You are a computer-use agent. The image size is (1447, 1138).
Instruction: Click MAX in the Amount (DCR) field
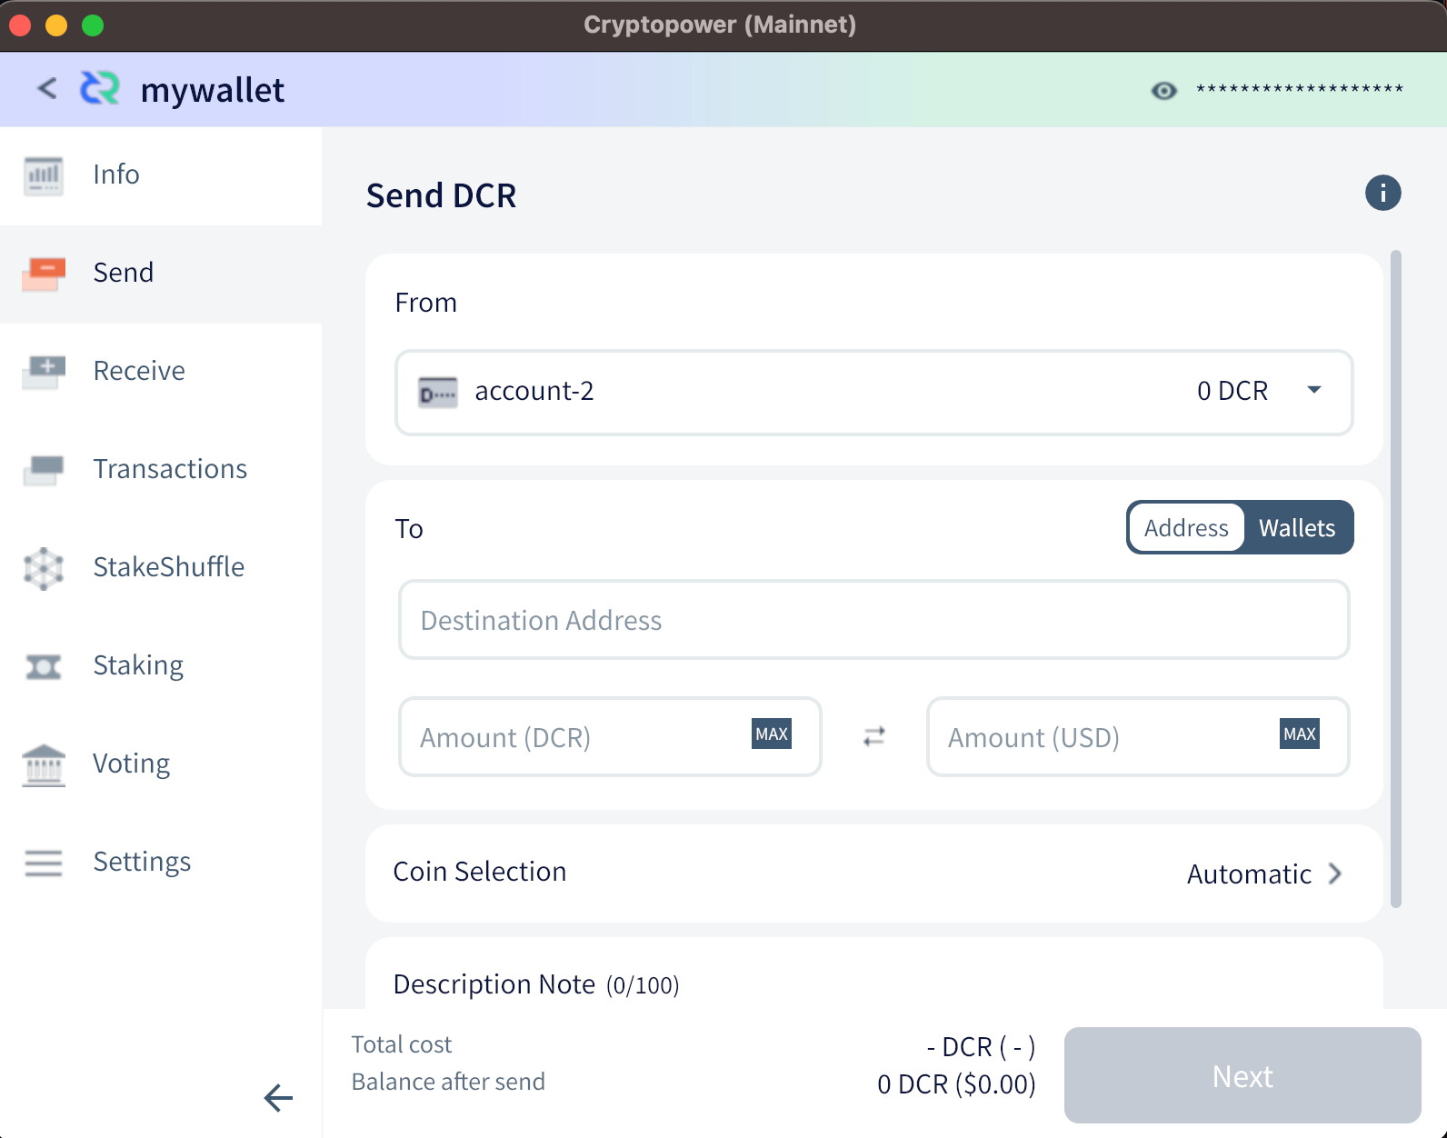[x=772, y=734]
